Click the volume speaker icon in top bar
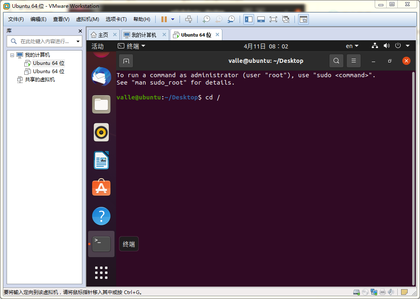Image resolution: width=420 pixels, height=299 pixels. click(x=387, y=46)
